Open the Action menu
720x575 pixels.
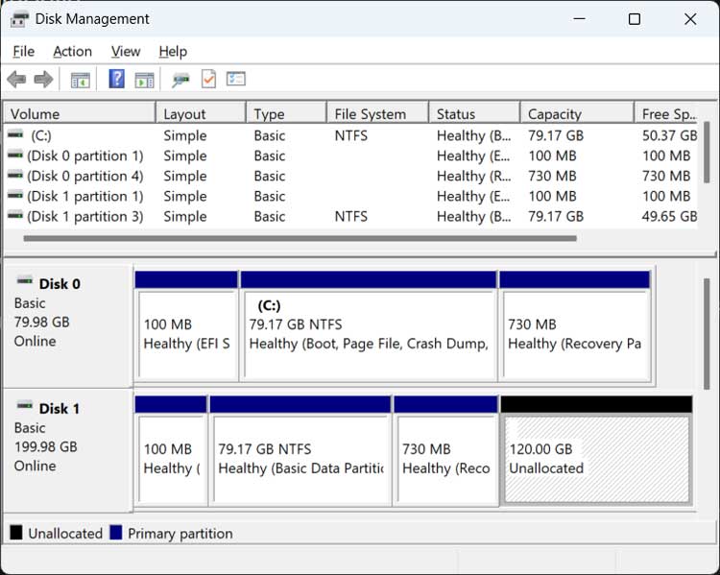pos(72,52)
